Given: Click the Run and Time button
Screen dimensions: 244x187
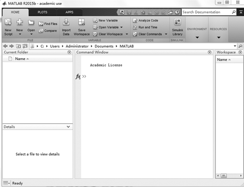Looking at the screenshot, I should point(145,27).
